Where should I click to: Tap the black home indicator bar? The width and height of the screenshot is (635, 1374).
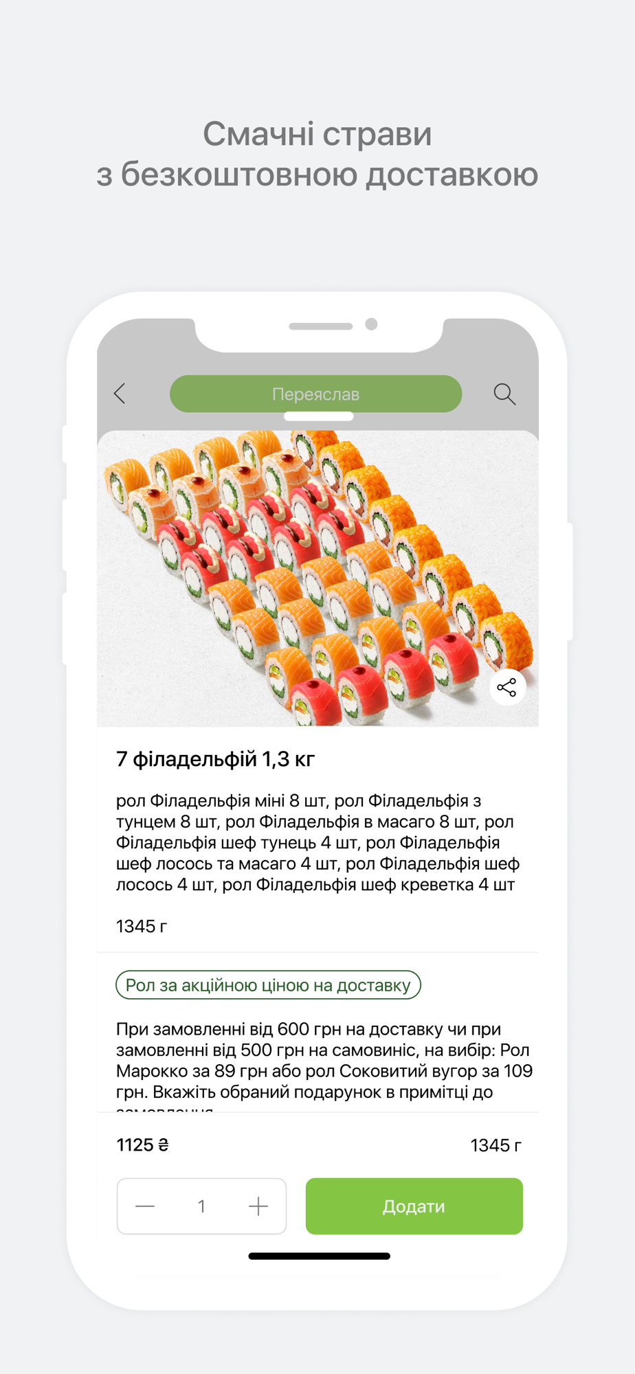point(319,1256)
